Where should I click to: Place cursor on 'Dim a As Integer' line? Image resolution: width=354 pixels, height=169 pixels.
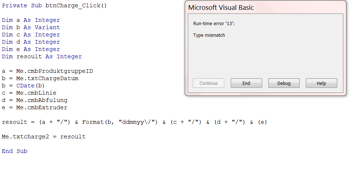click(x=31, y=20)
